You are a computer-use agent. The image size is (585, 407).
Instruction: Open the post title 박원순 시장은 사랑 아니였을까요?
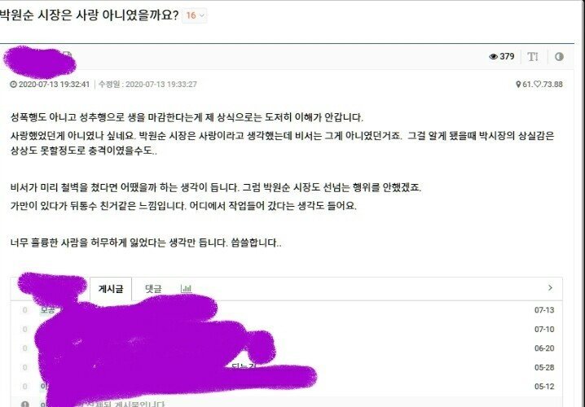(x=89, y=15)
